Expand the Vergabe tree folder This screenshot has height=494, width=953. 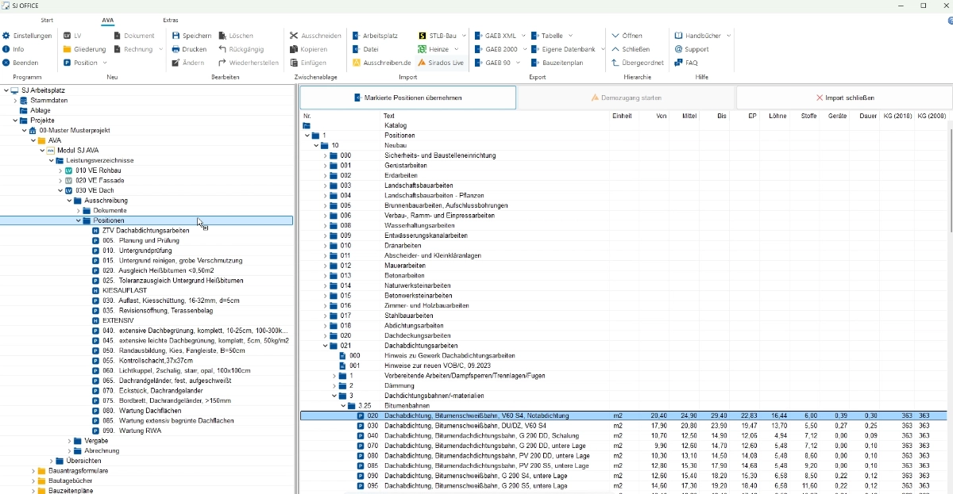pyautogui.click(x=69, y=441)
